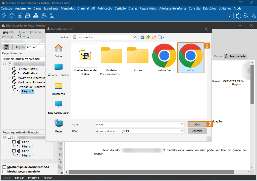Click the folder-document icon in main toolbar
The image size is (257, 181).
tap(52, 16)
